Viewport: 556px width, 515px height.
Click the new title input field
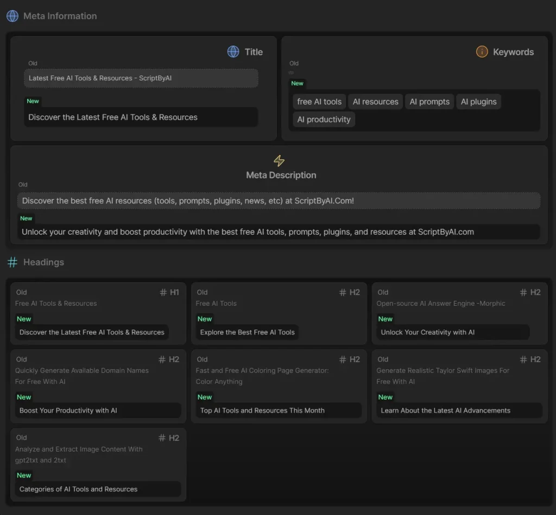pyautogui.click(x=141, y=117)
